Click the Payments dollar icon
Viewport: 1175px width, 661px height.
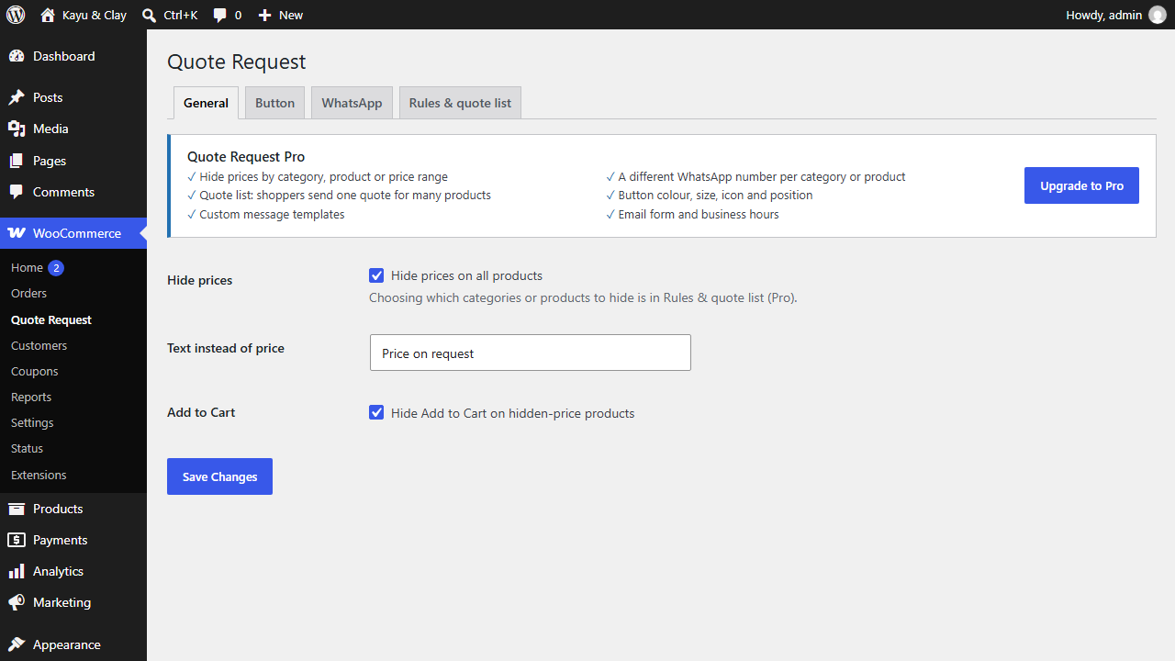tap(17, 540)
